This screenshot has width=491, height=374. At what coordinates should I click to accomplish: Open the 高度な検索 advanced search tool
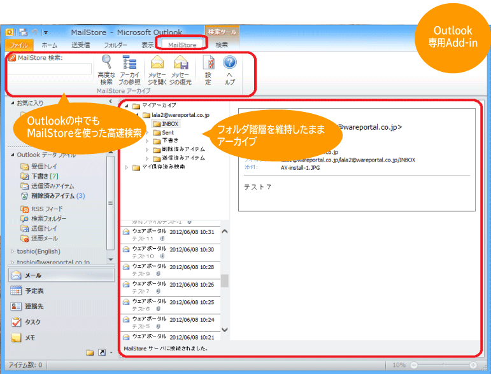(x=106, y=70)
